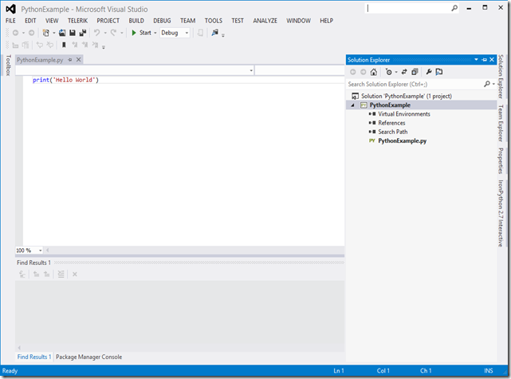Click the Navigate Backward toolbar icon
The height and width of the screenshot is (379, 511).
click(15, 33)
